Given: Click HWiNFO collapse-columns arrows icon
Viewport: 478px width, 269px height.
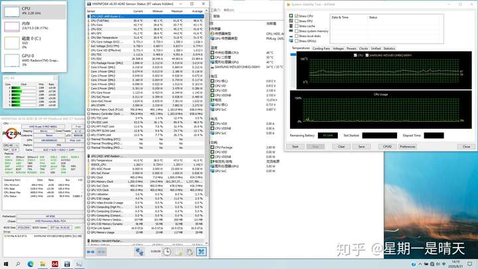Looking at the screenshot, I should (x=101, y=252).
